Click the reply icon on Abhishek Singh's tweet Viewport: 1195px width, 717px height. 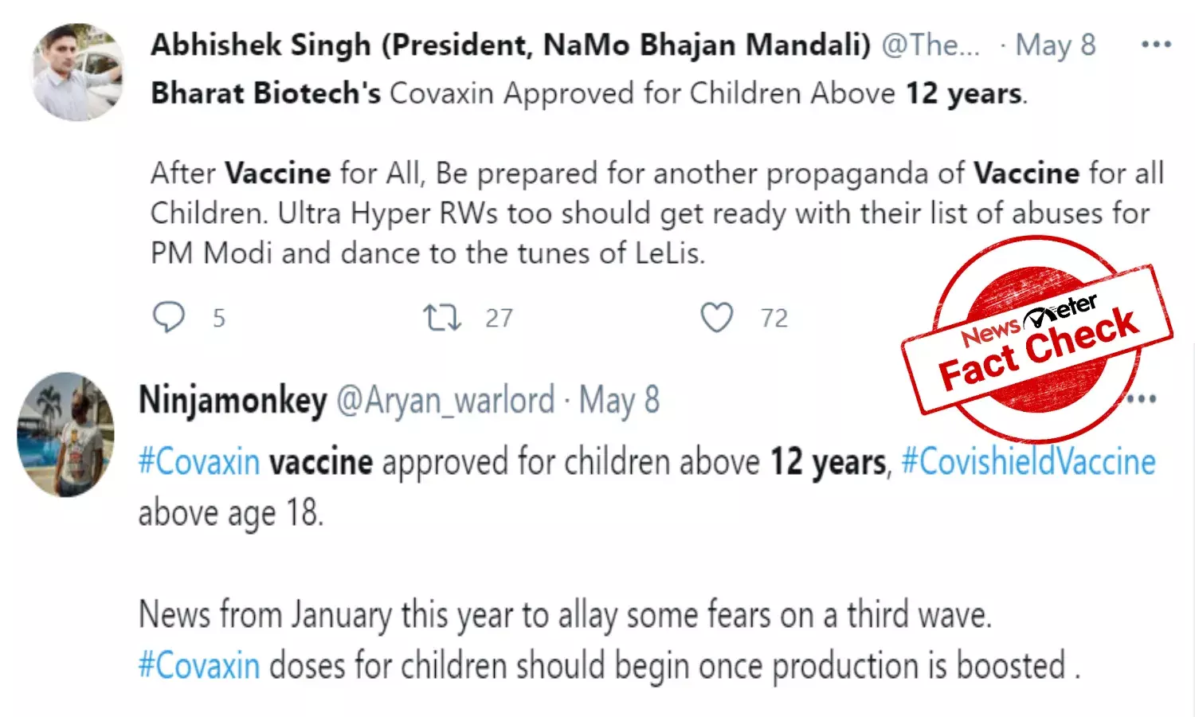168,316
